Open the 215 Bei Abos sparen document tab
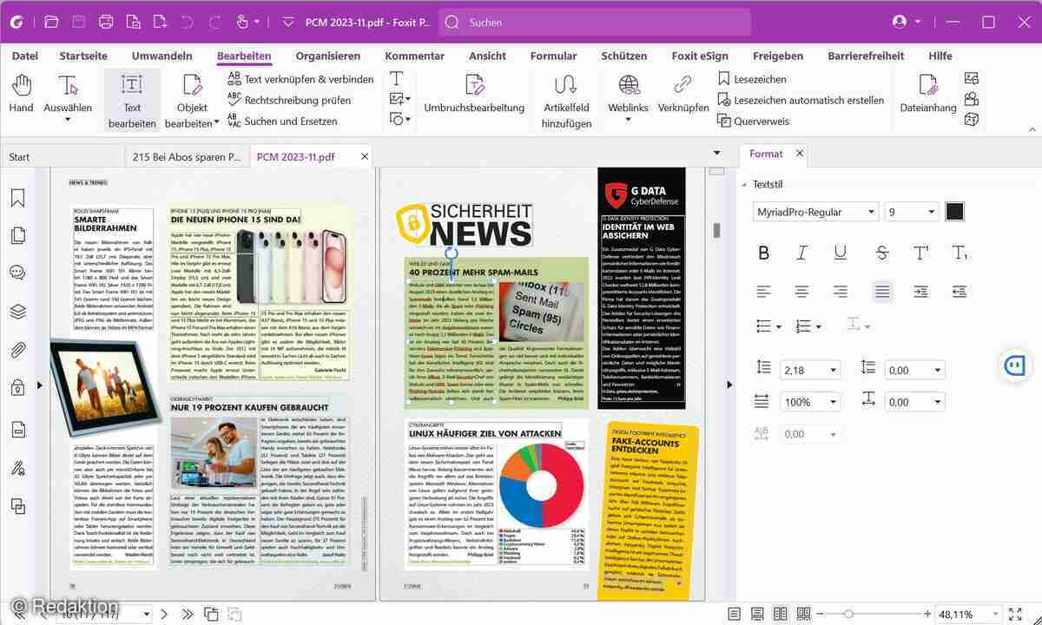 click(187, 157)
